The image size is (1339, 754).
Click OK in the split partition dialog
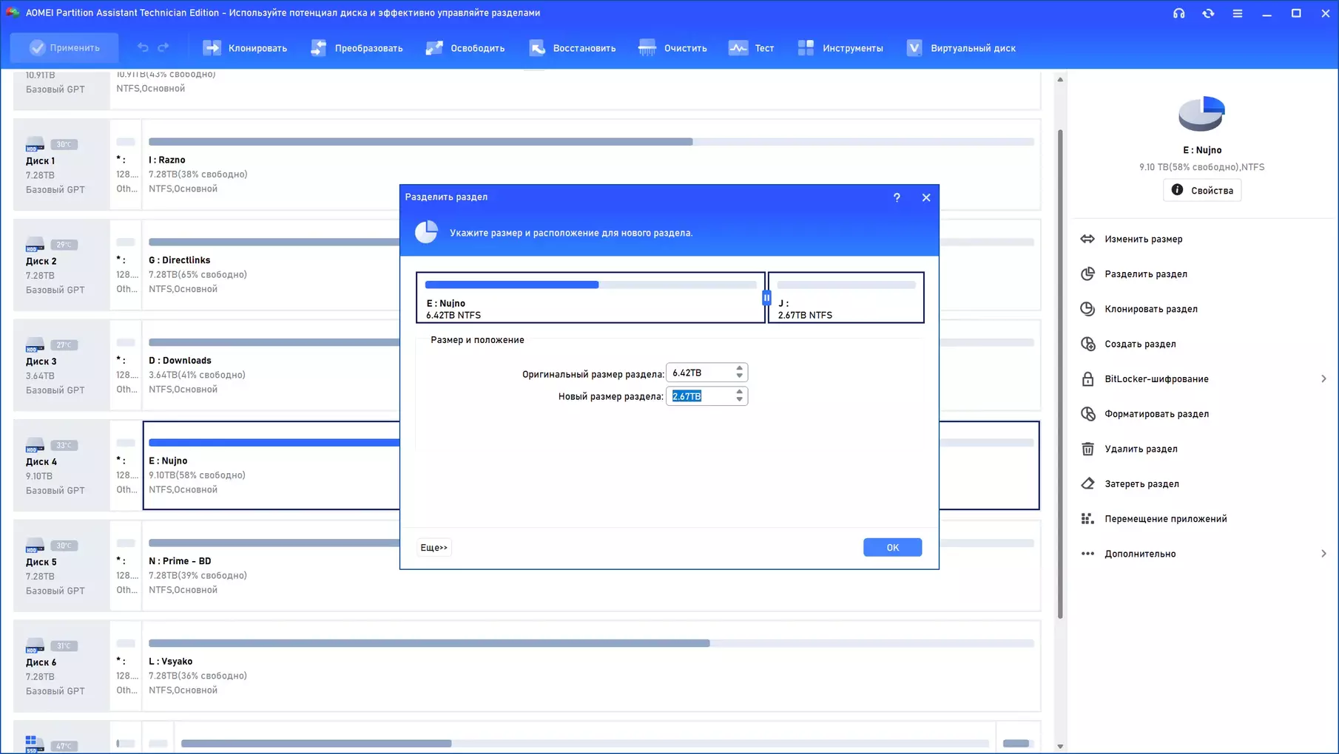892,547
